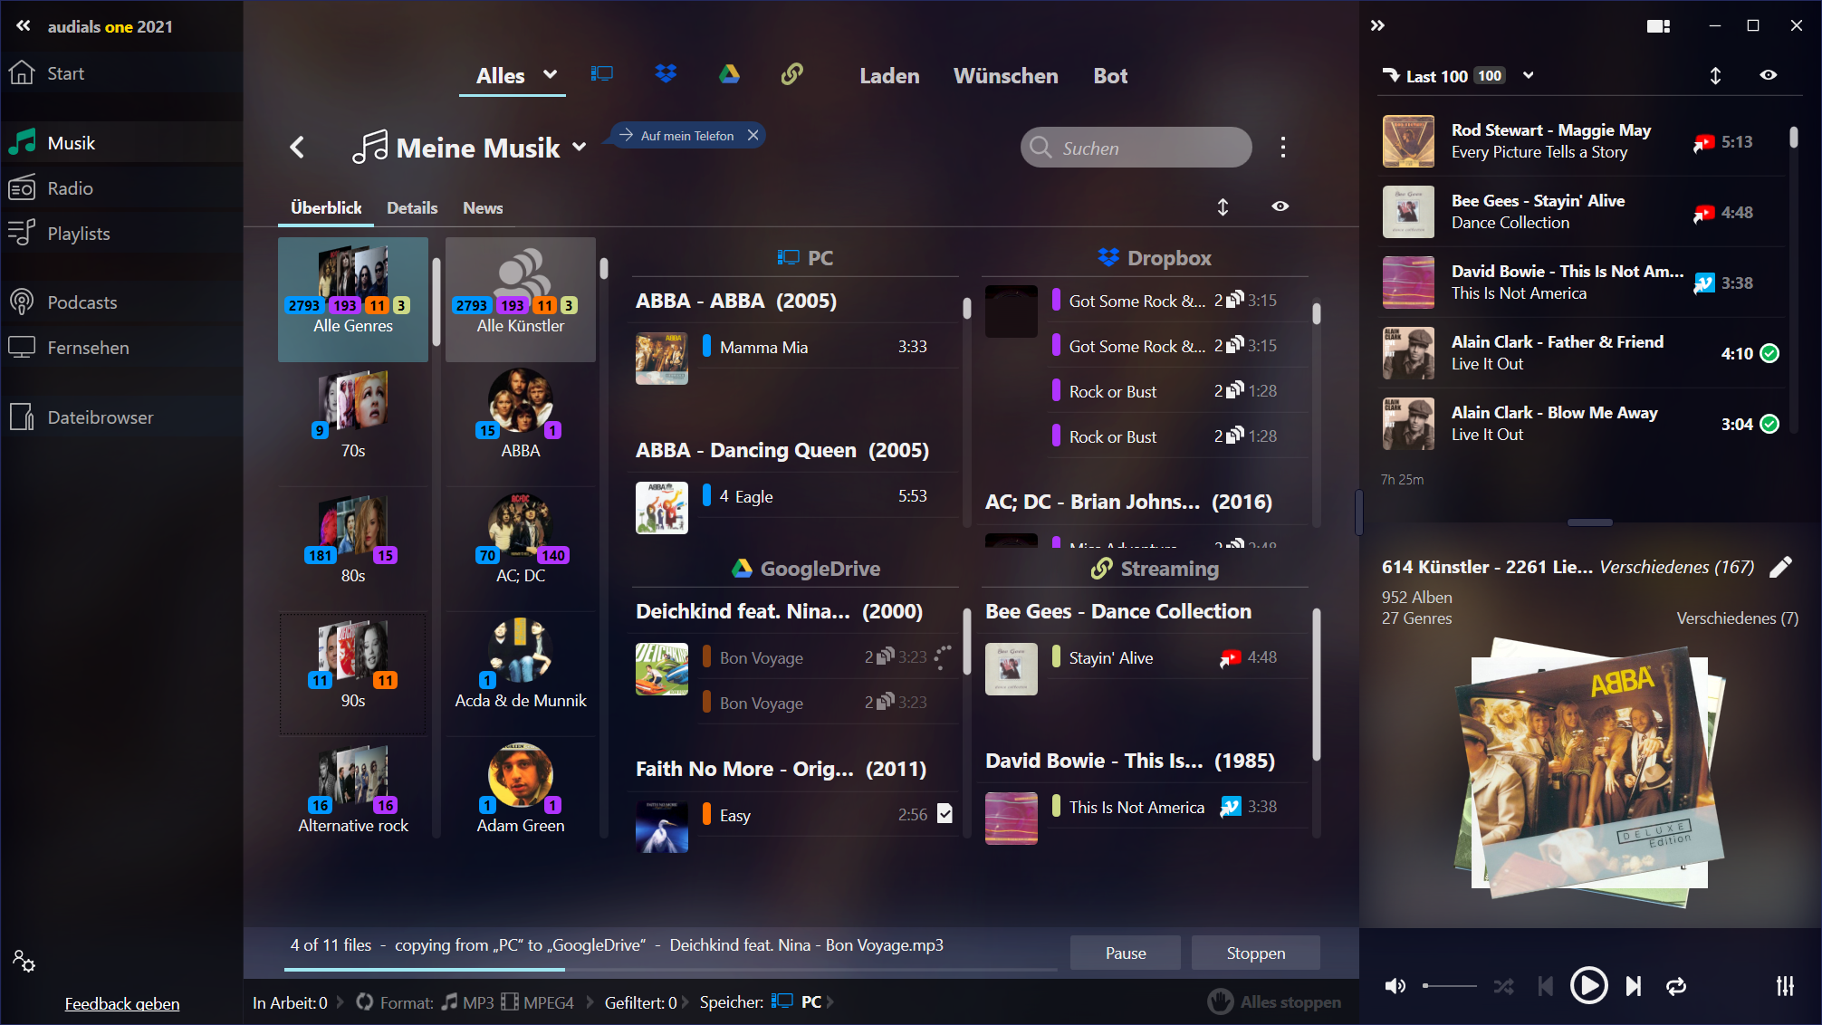Play the current track
Screen dimensions: 1822x1025
click(1588, 985)
